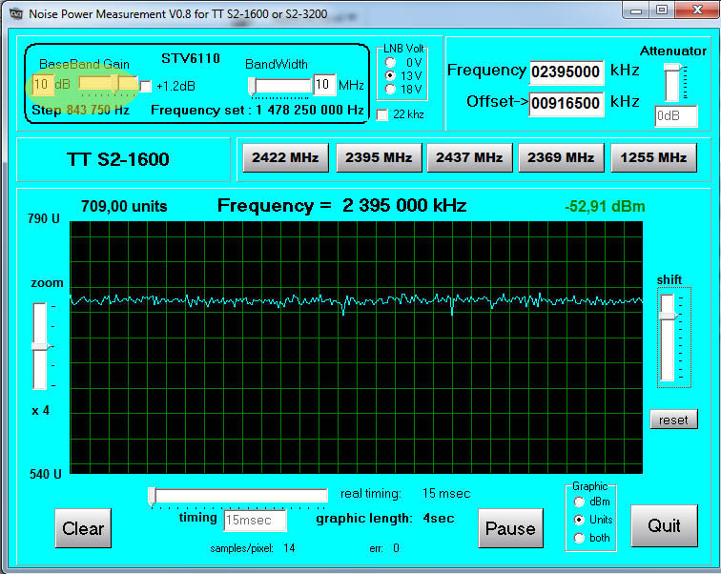Click the timing 15msec field
The image size is (721, 574).
point(256,521)
